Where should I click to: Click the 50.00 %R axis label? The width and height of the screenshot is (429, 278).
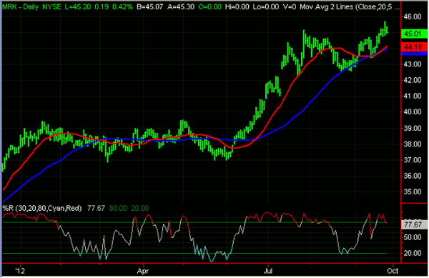coord(413,237)
